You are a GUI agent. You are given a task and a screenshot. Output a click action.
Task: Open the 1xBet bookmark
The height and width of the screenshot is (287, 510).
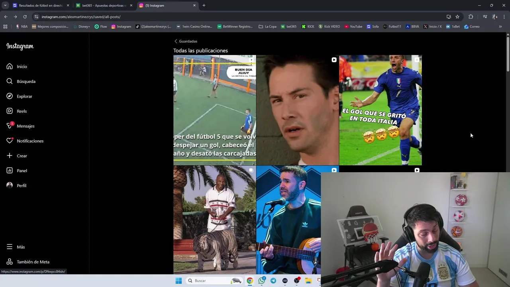453,27
